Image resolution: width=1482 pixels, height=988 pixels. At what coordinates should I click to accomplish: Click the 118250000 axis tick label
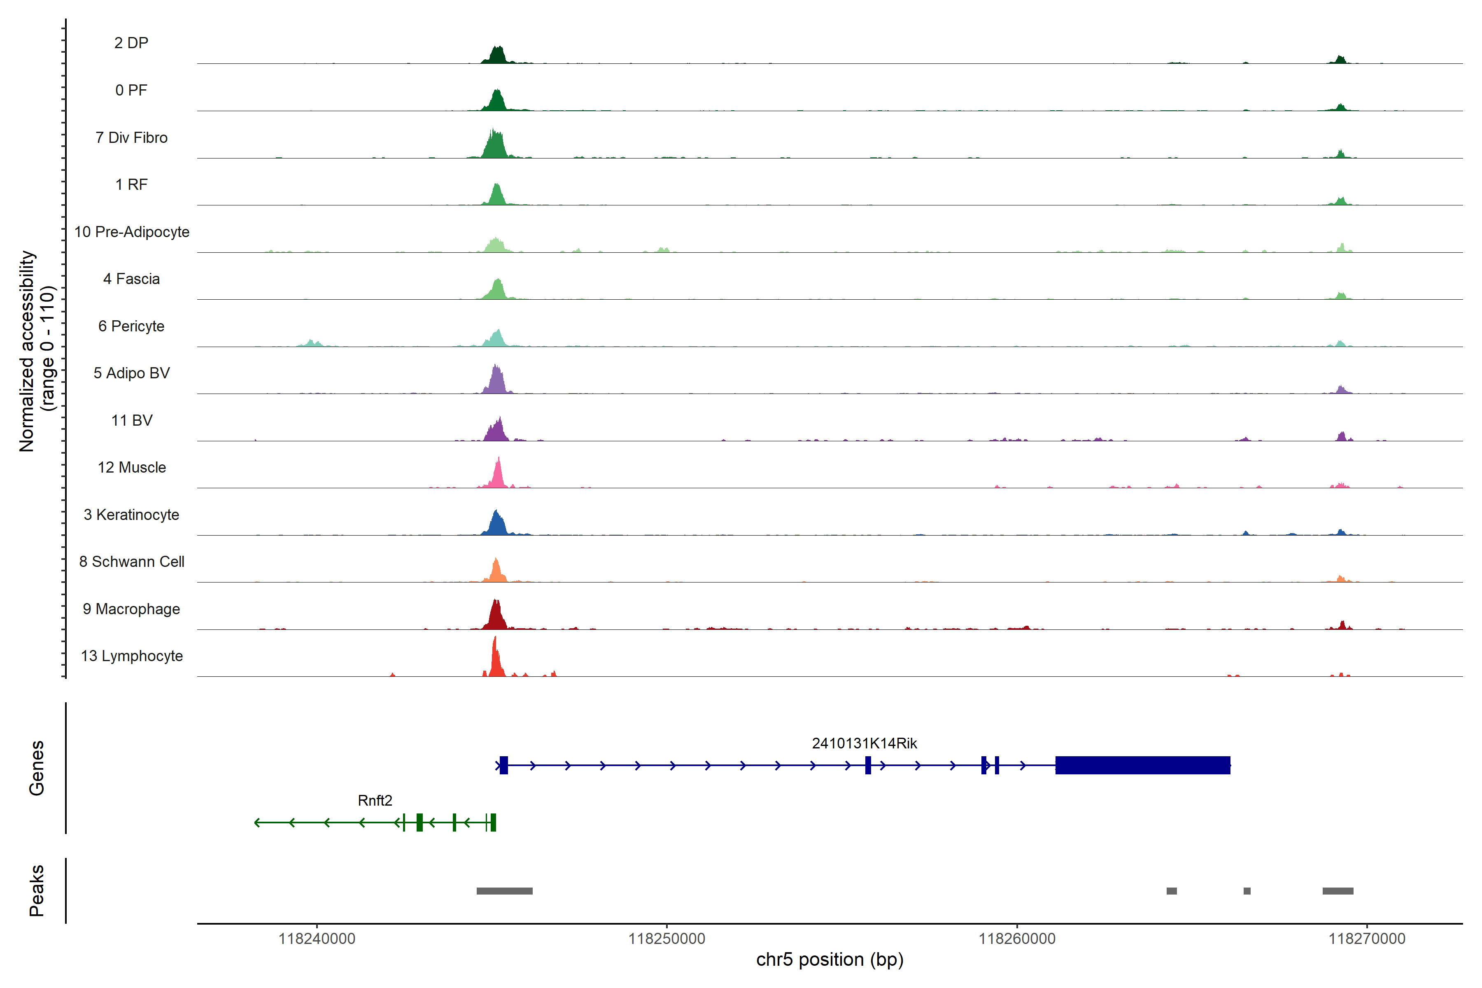click(666, 939)
